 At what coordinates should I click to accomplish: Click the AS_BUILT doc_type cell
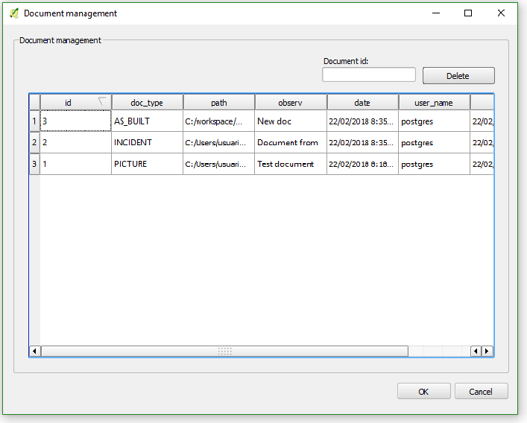(147, 121)
